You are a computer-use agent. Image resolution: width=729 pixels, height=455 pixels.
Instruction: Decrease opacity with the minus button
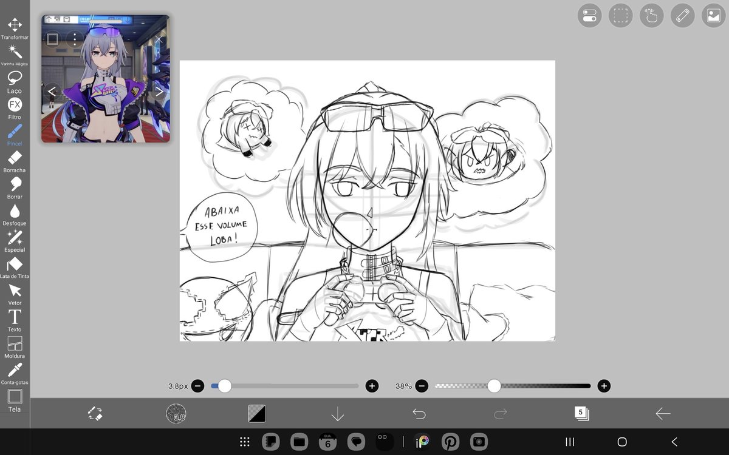(422, 386)
